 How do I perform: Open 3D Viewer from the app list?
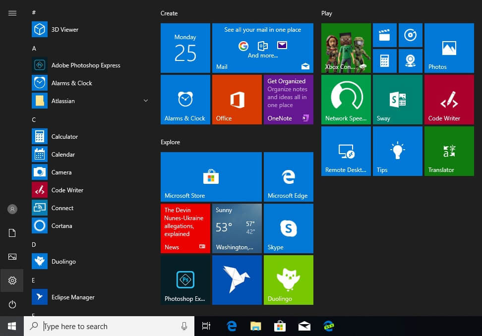64,30
